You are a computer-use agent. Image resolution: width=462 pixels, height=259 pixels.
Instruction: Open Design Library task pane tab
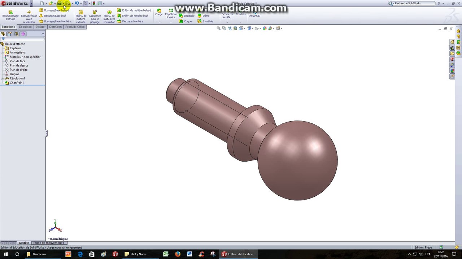tap(452, 48)
